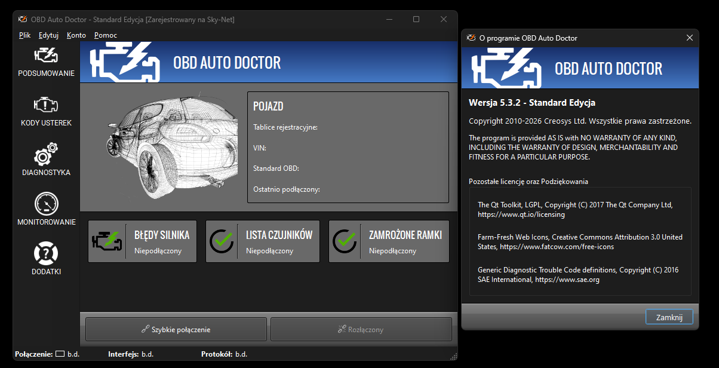The width and height of the screenshot is (719, 368).
Task: Click the Protokół status bar entry
Action: (224, 354)
